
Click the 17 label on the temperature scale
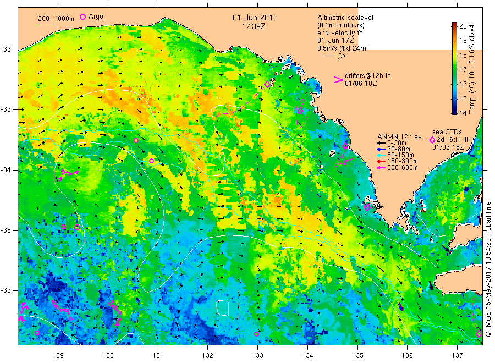coord(463,69)
